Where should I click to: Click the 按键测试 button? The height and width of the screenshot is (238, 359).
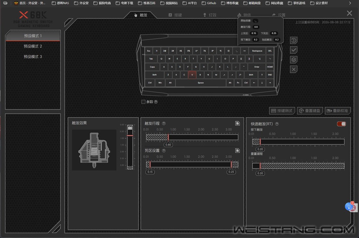click(282, 111)
